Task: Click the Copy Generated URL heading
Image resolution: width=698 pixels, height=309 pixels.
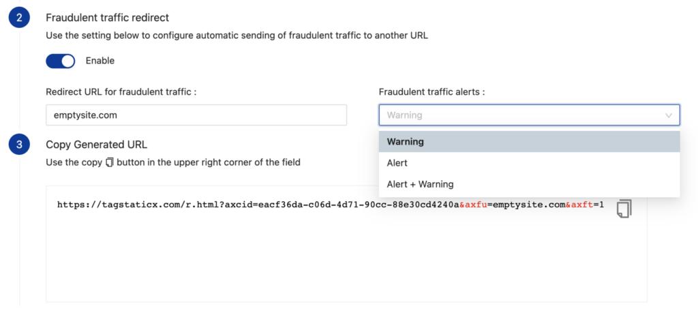Action: (96, 145)
